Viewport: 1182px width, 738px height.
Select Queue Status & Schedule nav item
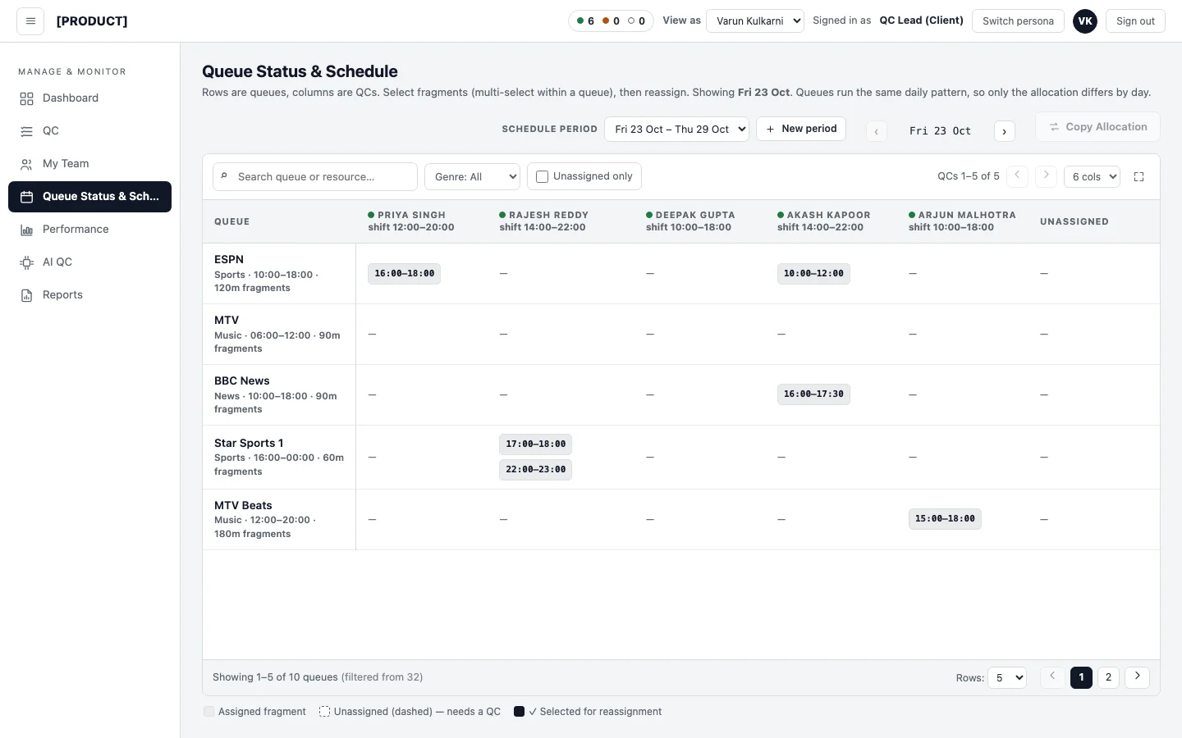coord(90,197)
